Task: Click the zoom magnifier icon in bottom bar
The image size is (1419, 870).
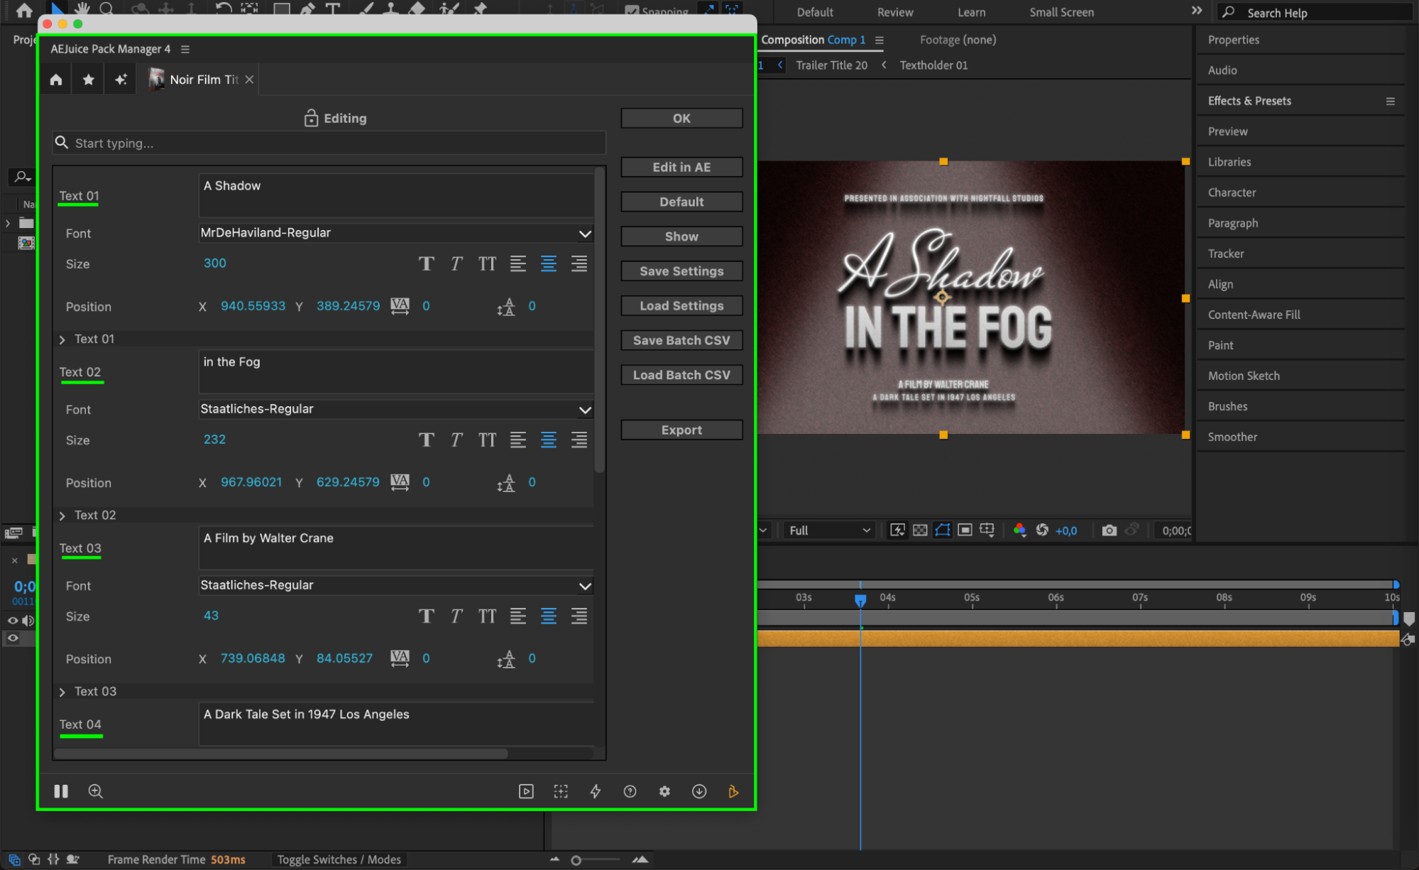Action: (96, 791)
